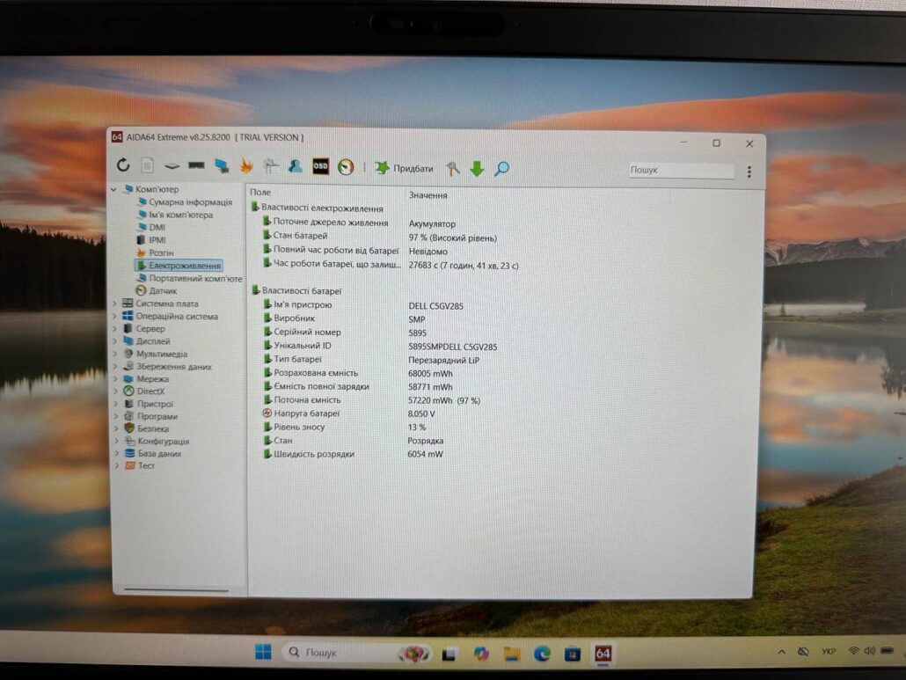
Task: Click the Пошук search field in AIDA64
Action: pos(681,171)
